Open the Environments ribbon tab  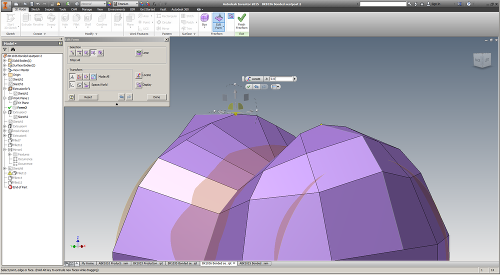(116, 9)
